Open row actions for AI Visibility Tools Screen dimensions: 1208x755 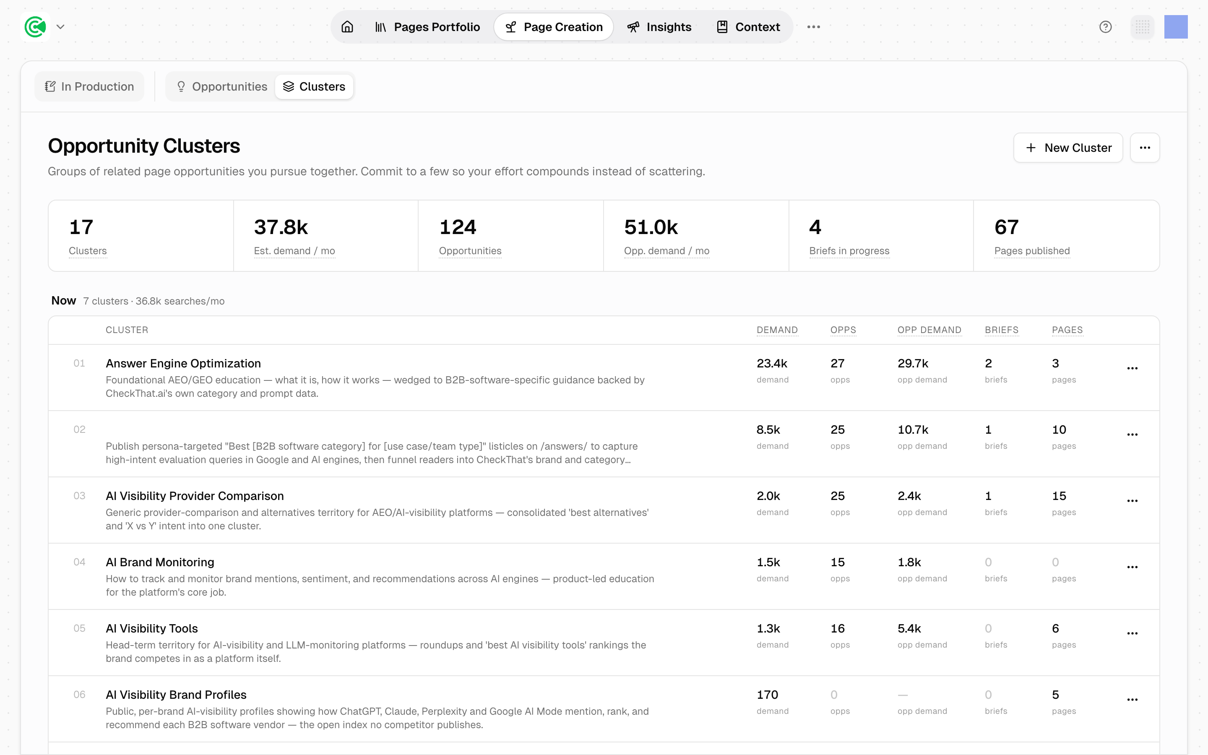tap(1132, 634)
